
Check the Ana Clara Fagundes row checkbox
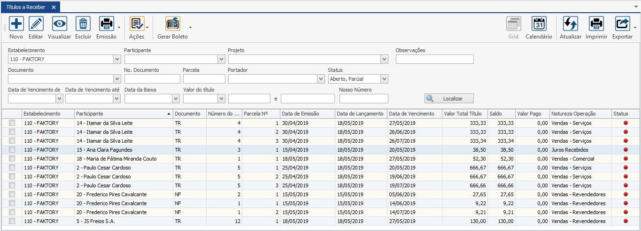tap(12, 150)
